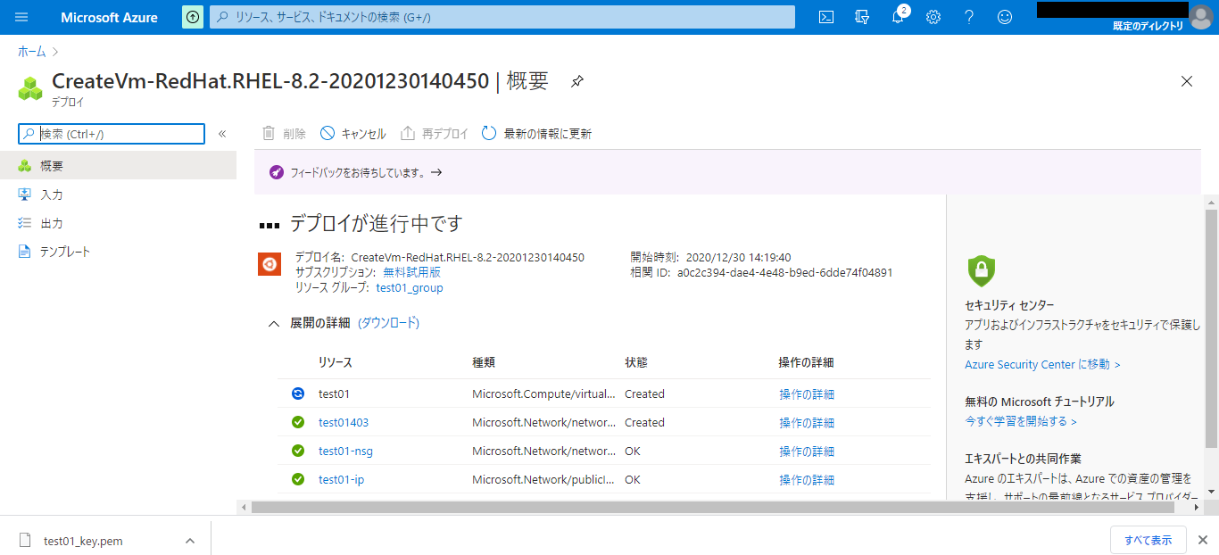This screenshot has height=555, width=1219.
Task: Refresh with 最新の情報に更新 button
Action: point(536,134)
